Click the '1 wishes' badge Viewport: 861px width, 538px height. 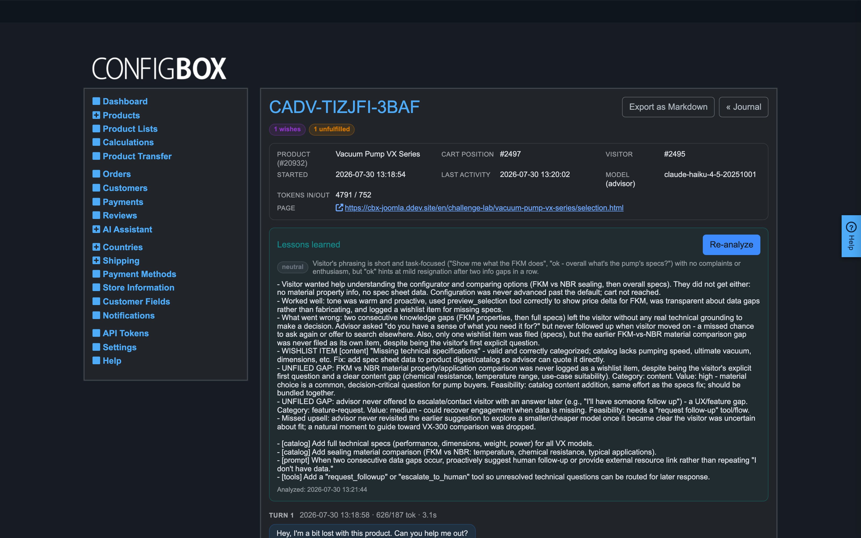point(287,129)
